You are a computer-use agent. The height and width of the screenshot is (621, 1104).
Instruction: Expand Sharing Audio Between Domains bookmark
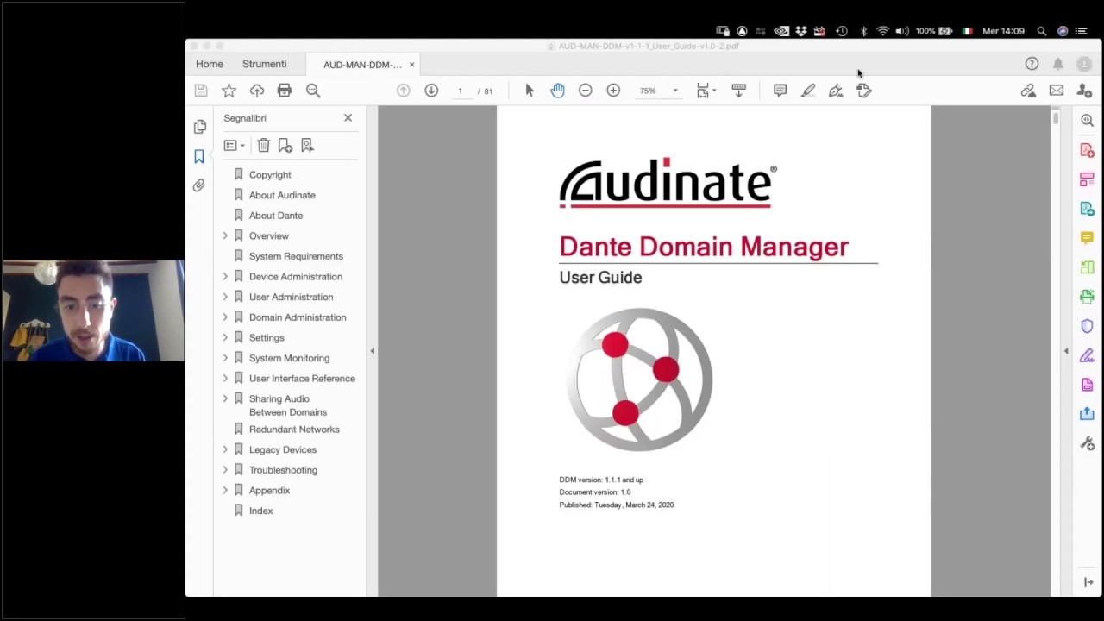click(225, 398)
